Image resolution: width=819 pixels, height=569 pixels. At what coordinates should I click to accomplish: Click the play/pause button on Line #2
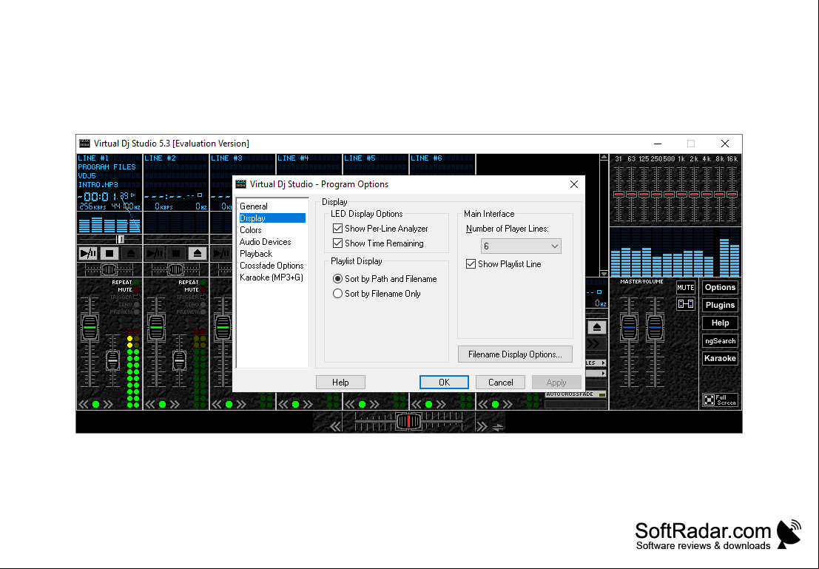point(155,253)
